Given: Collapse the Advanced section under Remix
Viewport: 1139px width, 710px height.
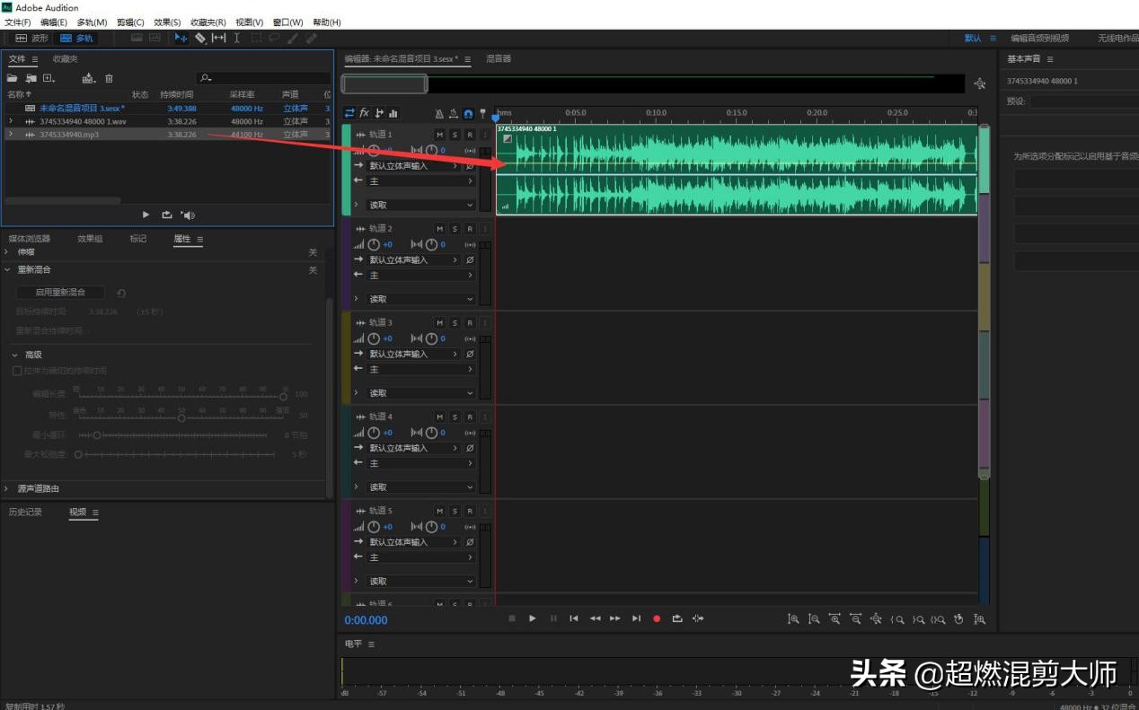Looking at the screenshot, I should pyautogui.click(x=15, y=355).
